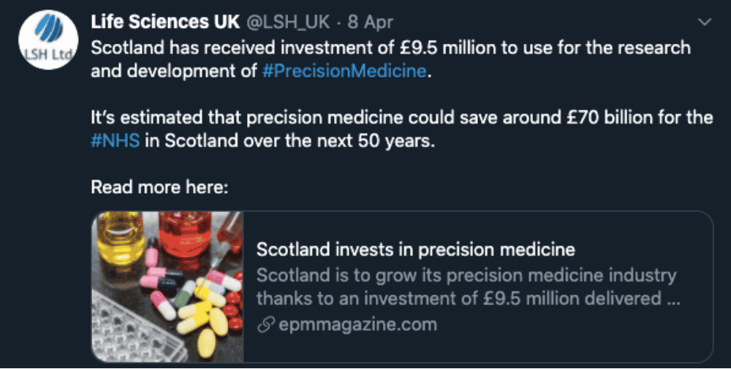Open 'Scotland invests in precision medicine' card title
This screenshot has height=369, width=731.
click(x=415, y=250)
